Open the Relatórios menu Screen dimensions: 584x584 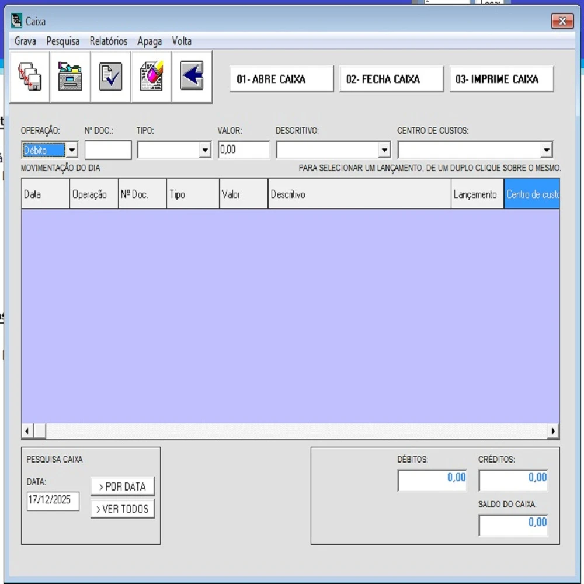click(x=108, y=41)
